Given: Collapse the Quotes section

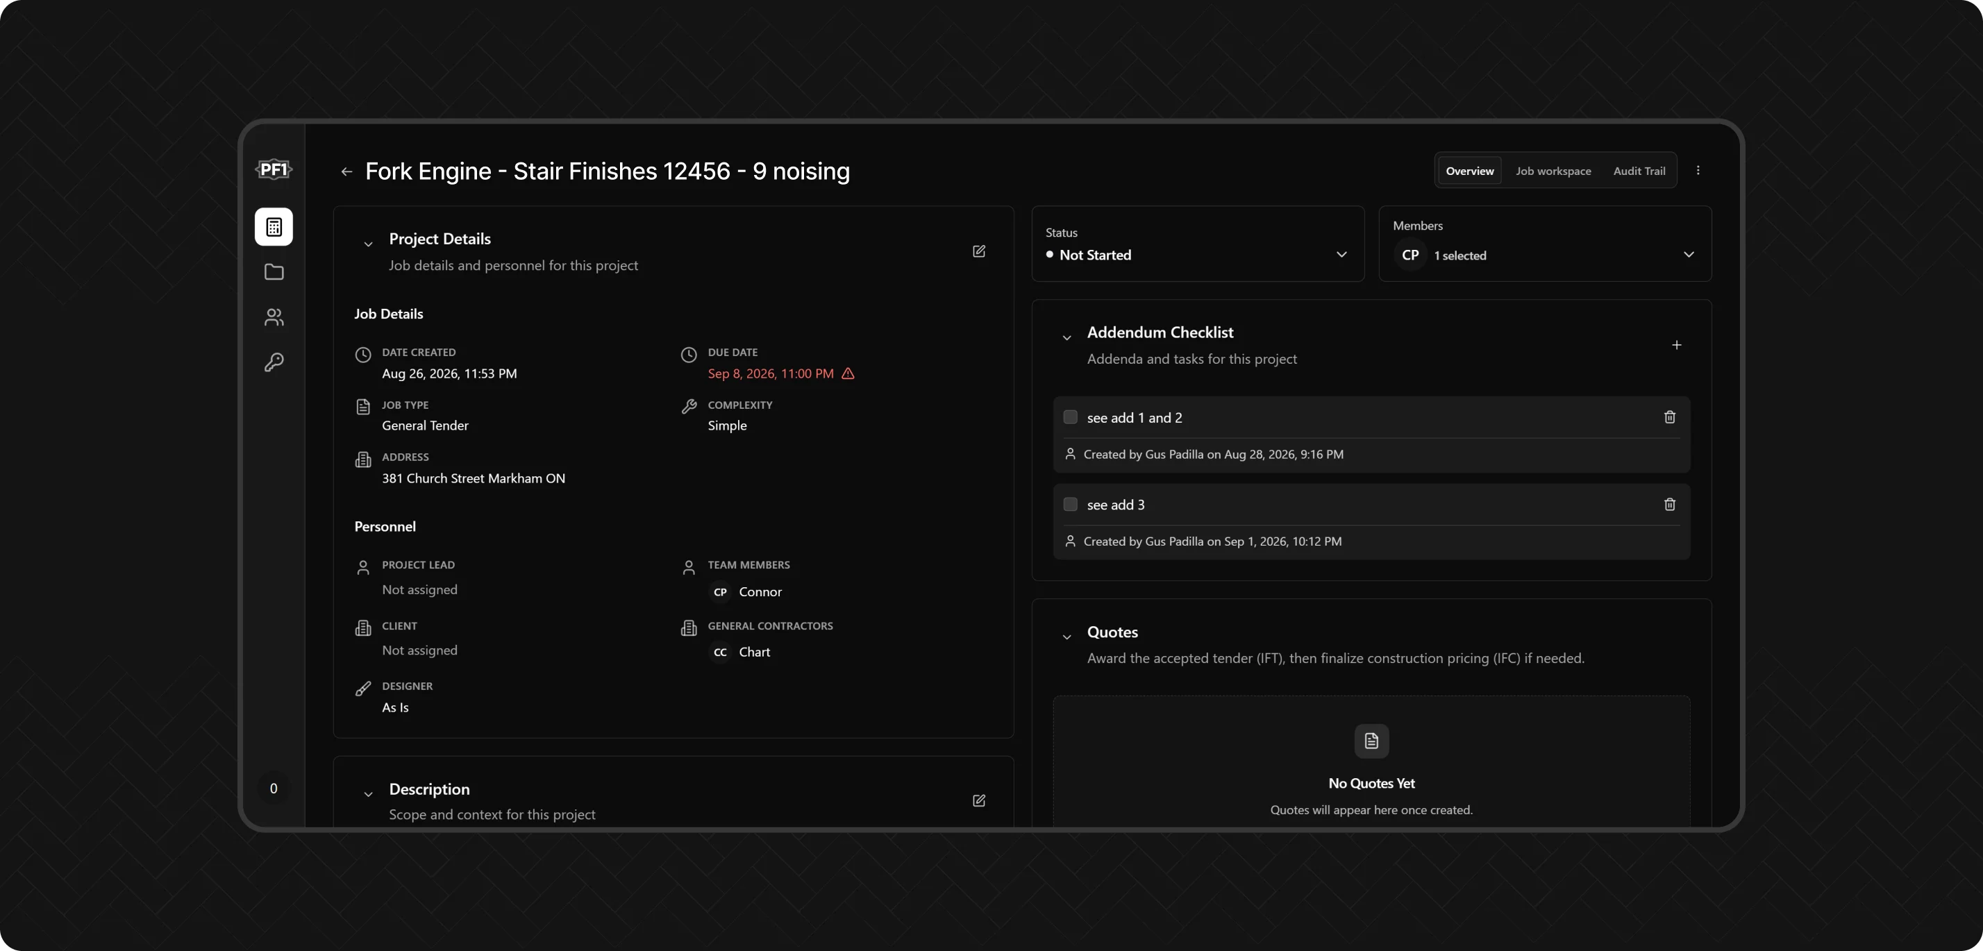Looking at the screenshot, I should point(1066,637).
